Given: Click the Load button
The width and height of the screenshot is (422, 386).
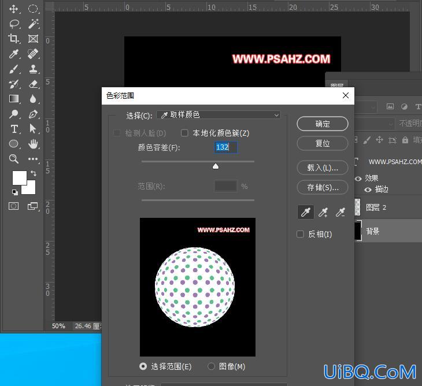Looking at the screenshot, I should pos(323,168).
